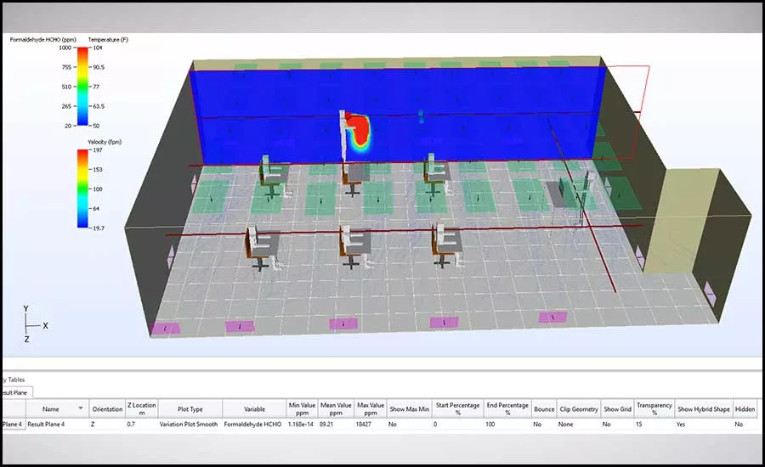Click the '15' Transparency cell

654,424
